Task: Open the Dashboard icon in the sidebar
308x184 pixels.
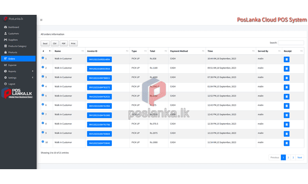Action: click(x=6, y=27)
